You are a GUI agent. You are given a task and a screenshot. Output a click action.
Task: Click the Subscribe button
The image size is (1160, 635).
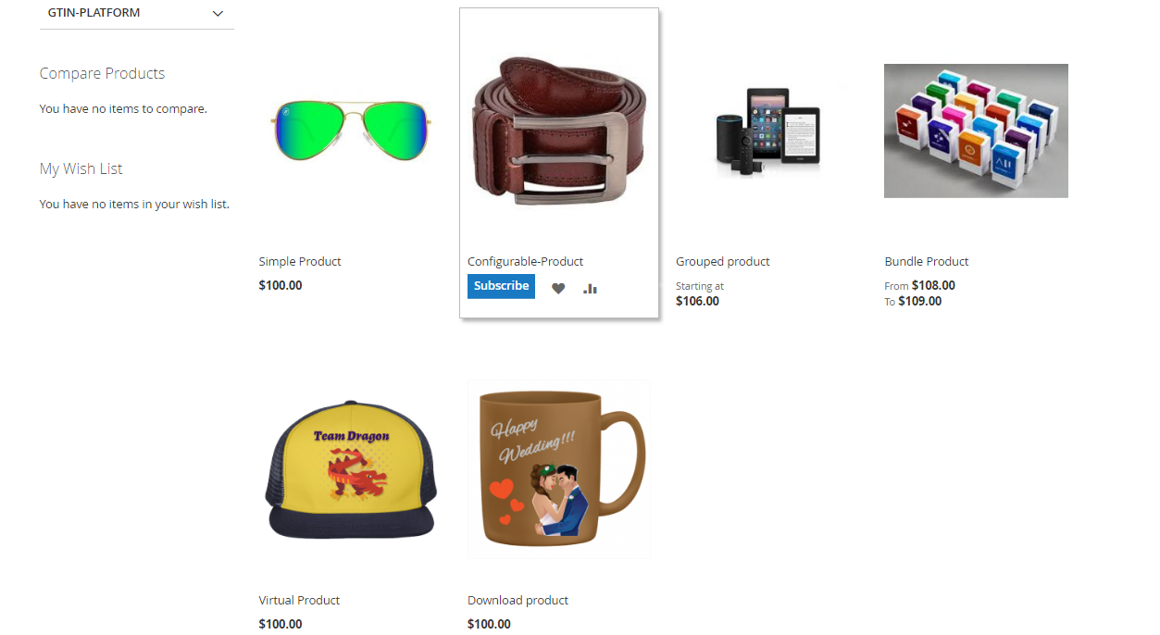point(501,286)
